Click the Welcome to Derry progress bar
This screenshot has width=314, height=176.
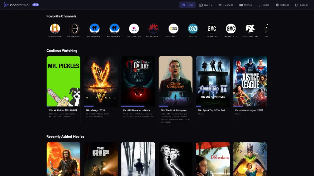[138, 106]
